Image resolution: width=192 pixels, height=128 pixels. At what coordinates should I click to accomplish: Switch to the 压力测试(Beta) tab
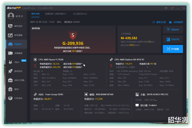coord(80,14)
